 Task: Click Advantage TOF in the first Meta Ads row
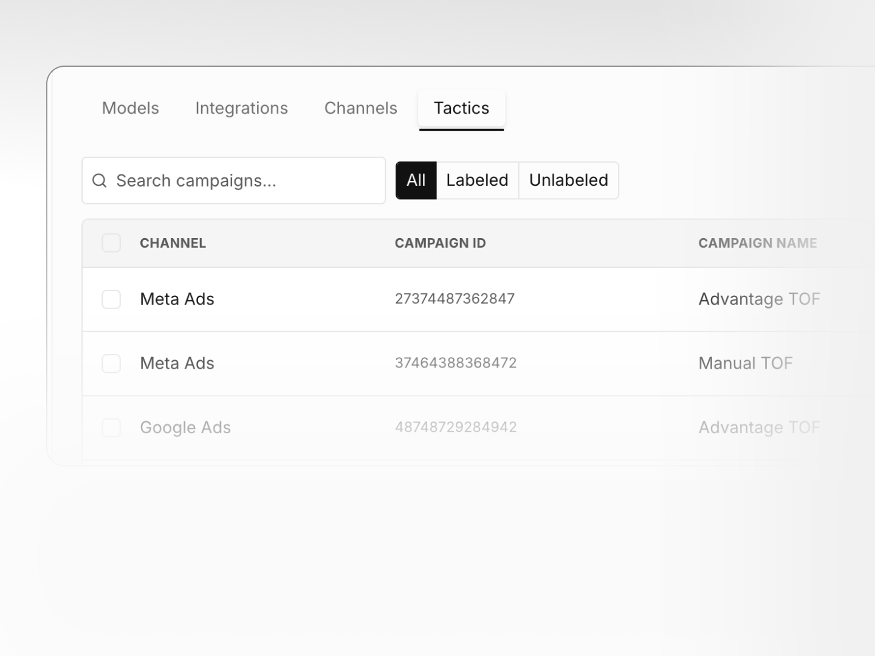pyautogui.click(x=759, y=299)
